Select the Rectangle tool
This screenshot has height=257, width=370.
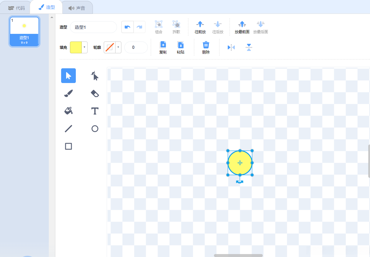pos(68,146)
